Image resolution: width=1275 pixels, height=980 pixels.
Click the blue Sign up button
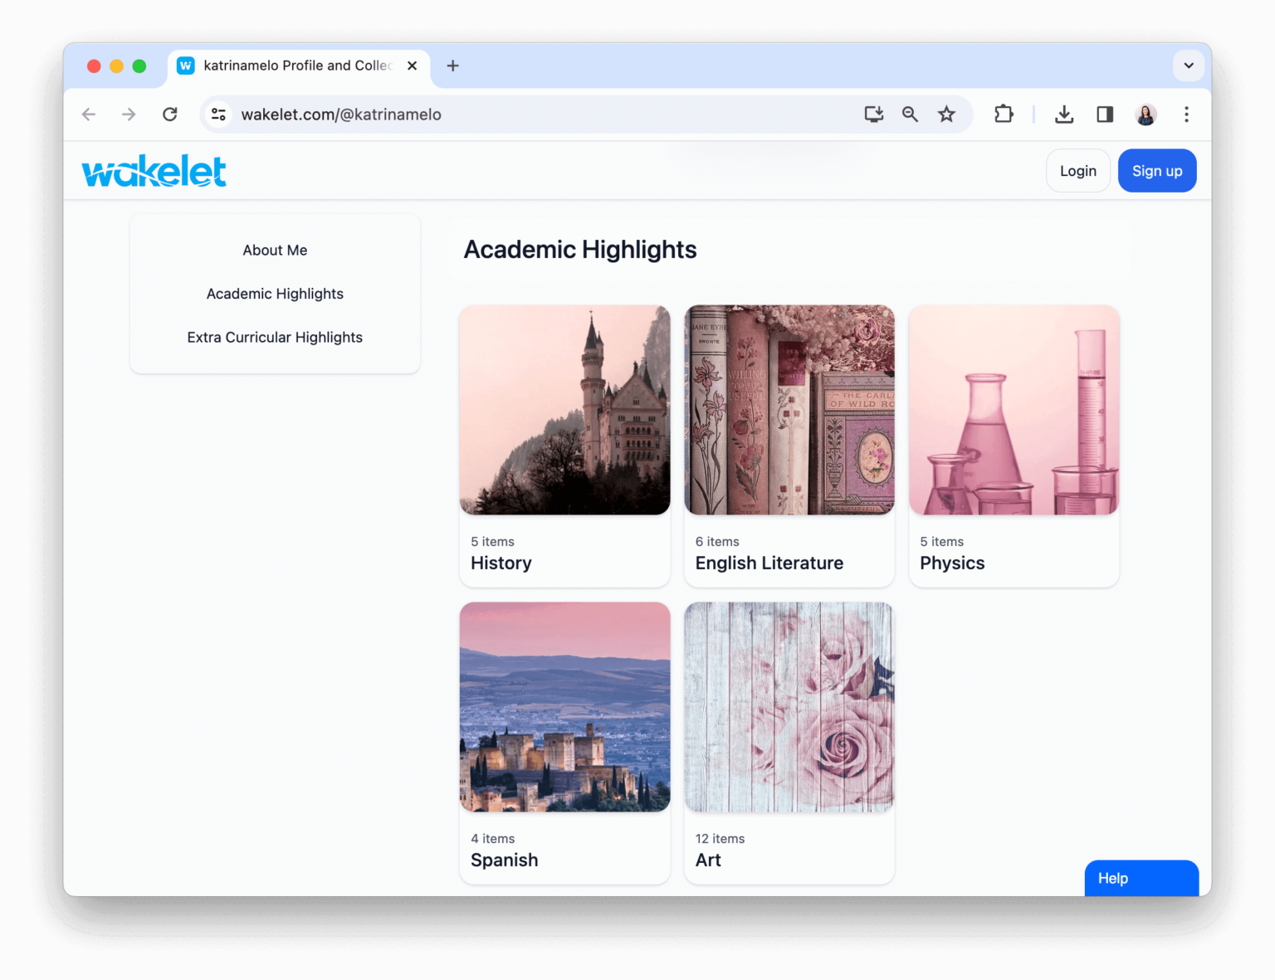(1156, 171)
